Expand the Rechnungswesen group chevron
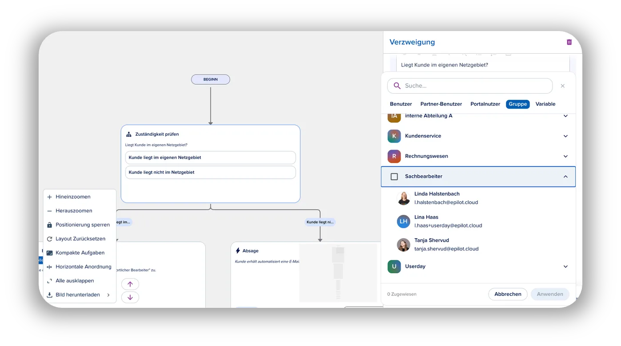Viewport: 621px width, 346px height. (x=565, y=156)
